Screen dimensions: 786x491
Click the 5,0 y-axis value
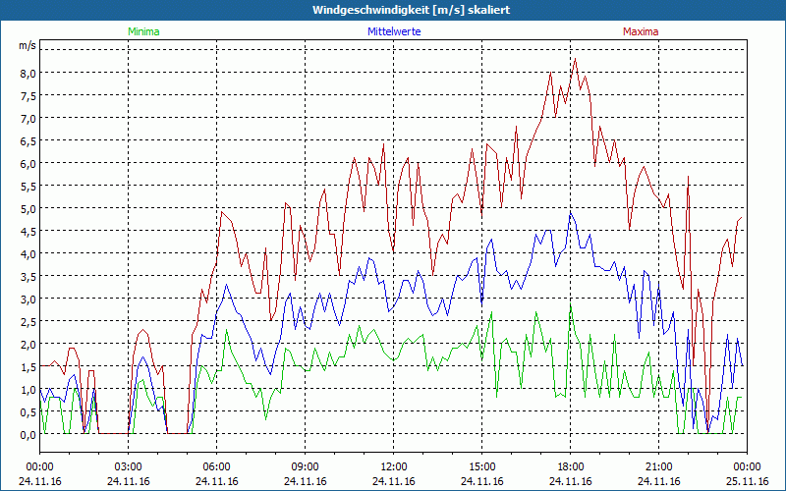point(28,209)
